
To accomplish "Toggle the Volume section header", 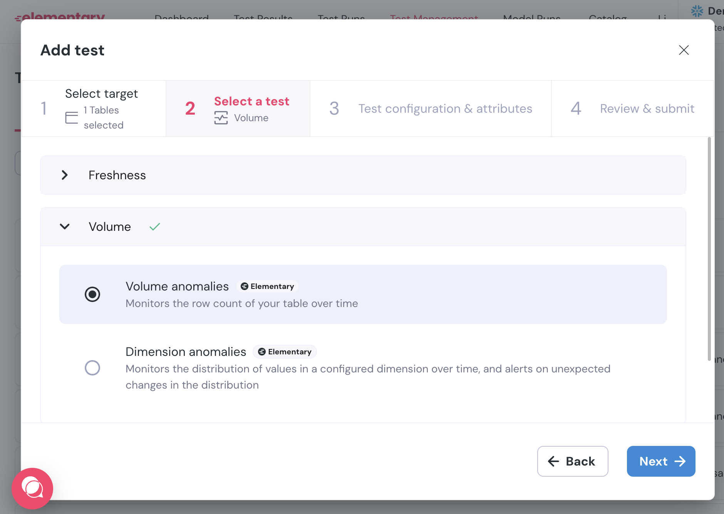I will [363, 227].
